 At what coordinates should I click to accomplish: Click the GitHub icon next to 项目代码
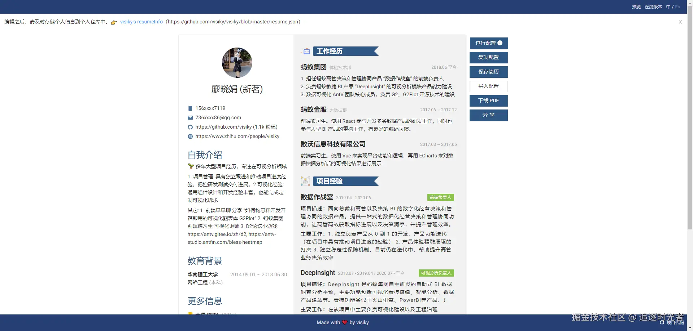(x=662, y=322)
